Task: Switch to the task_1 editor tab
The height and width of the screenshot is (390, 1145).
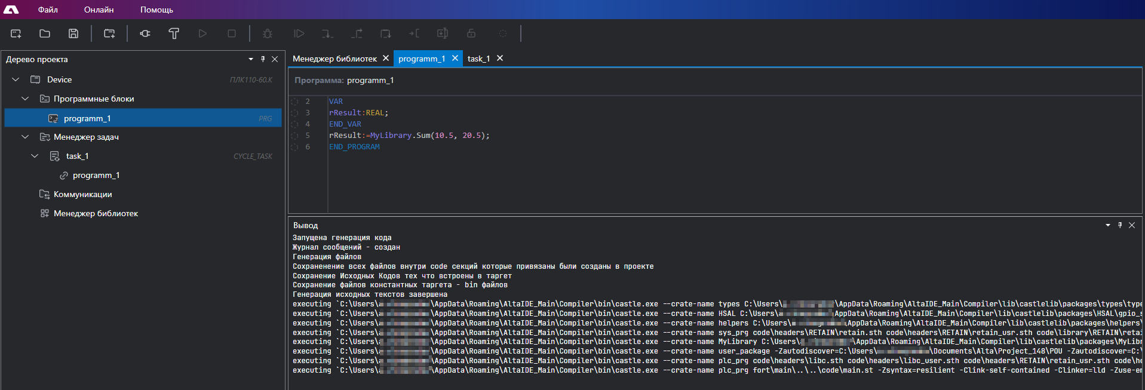Action: [x=478, y=59]
